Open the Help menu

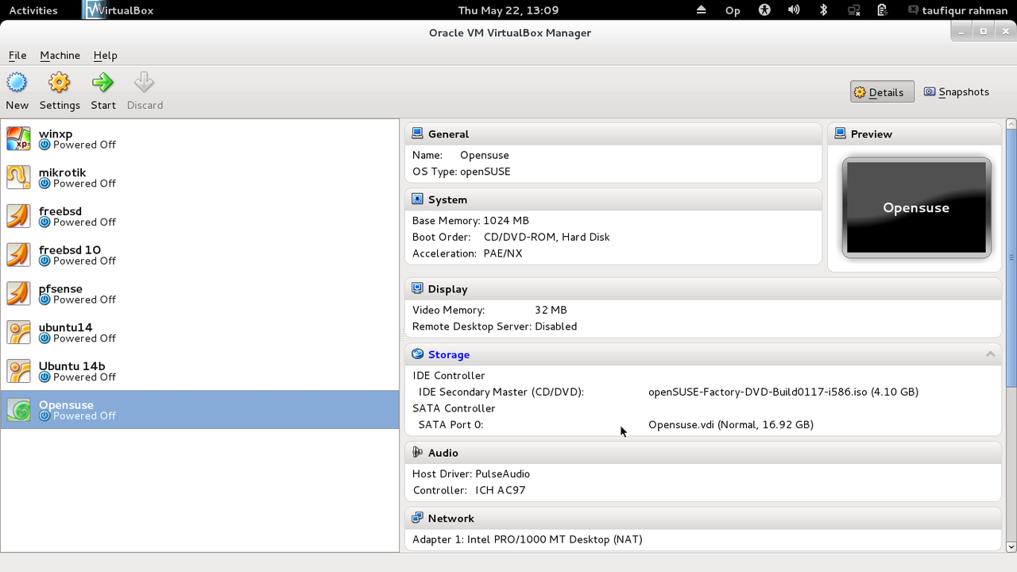(105, 55)
